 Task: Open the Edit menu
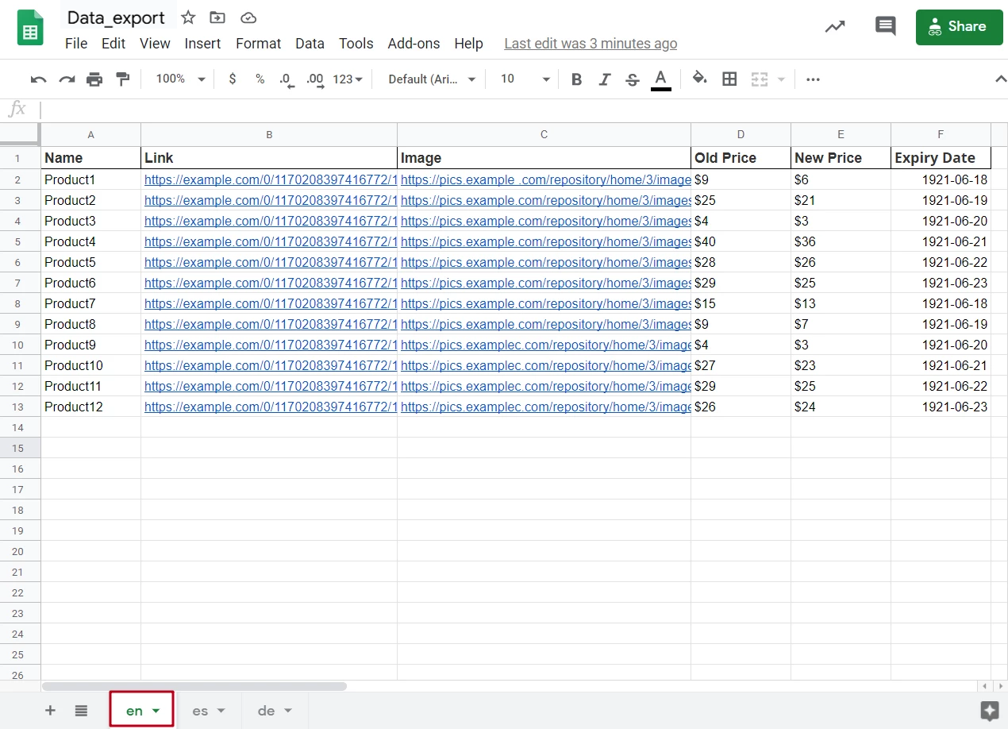click(x=113, y=44)
